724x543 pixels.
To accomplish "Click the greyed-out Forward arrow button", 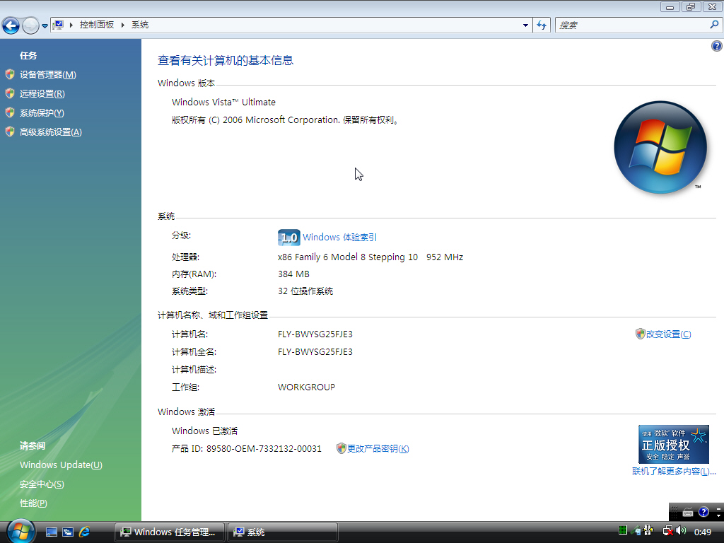I will [x=30, y=25].
